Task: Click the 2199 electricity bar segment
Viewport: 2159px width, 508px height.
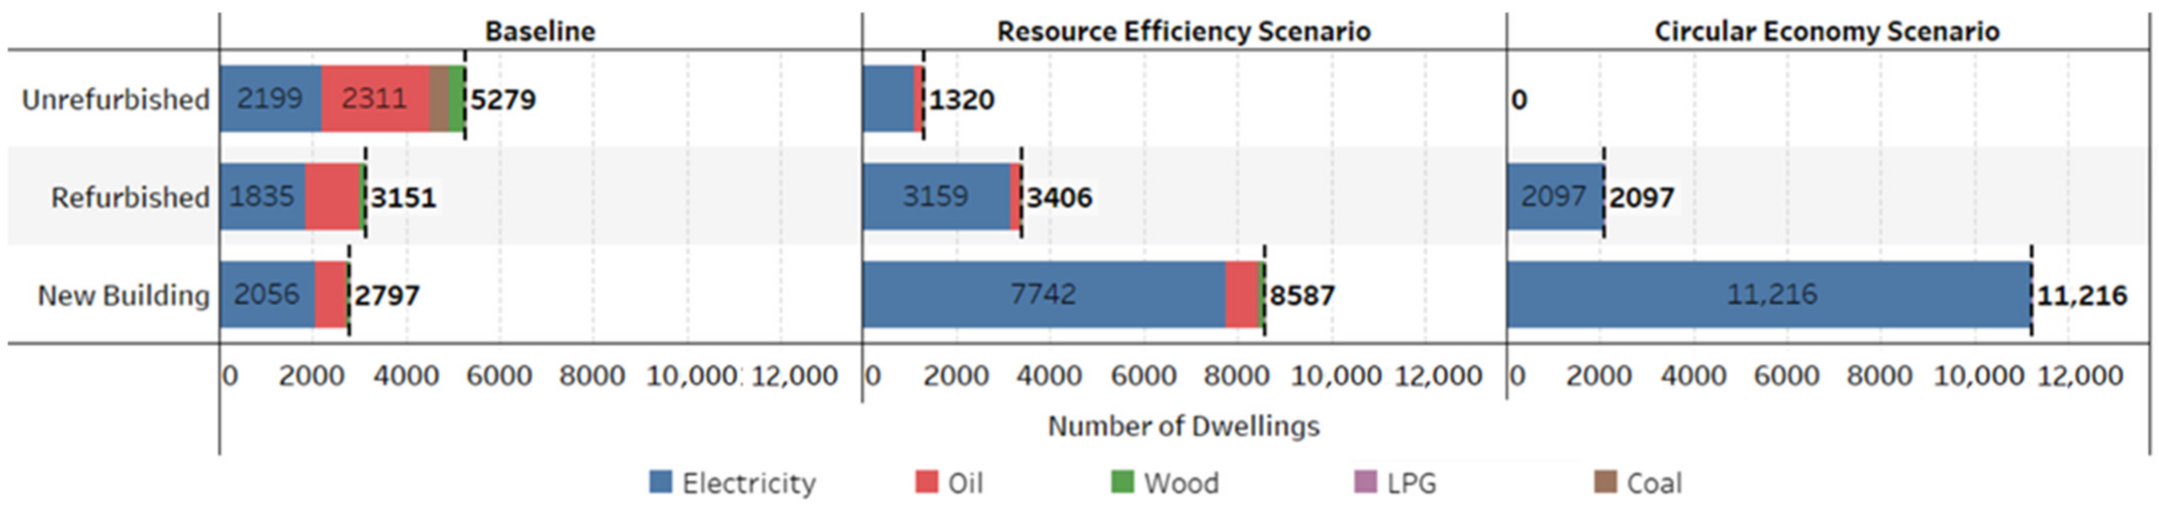Action: [271, 99]
